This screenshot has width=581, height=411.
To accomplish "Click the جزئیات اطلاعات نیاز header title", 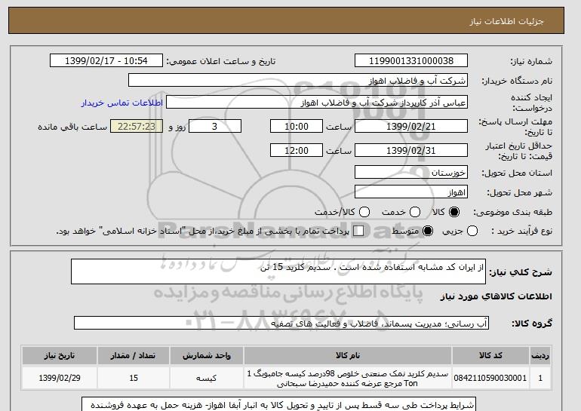I will [506, 21].
